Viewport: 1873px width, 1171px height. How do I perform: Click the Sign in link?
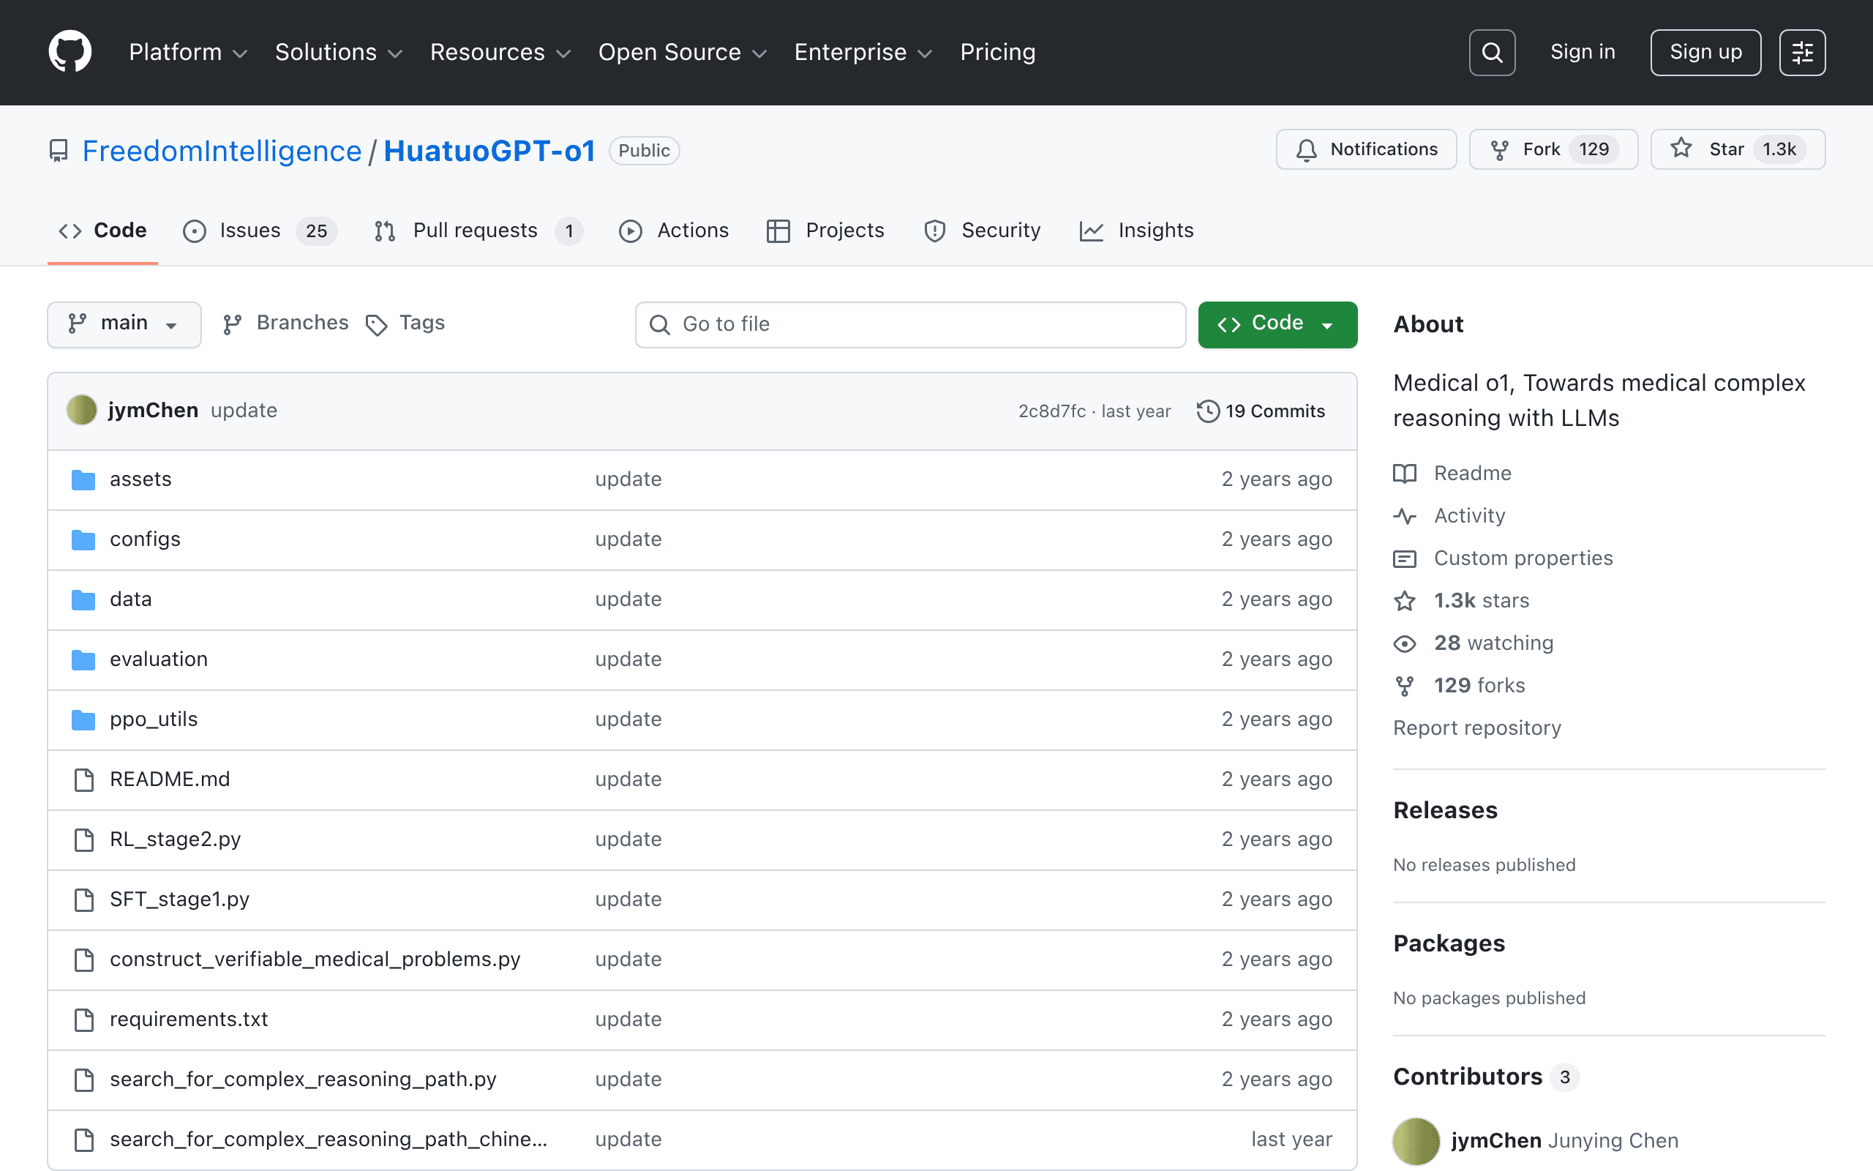(1583, 53)
